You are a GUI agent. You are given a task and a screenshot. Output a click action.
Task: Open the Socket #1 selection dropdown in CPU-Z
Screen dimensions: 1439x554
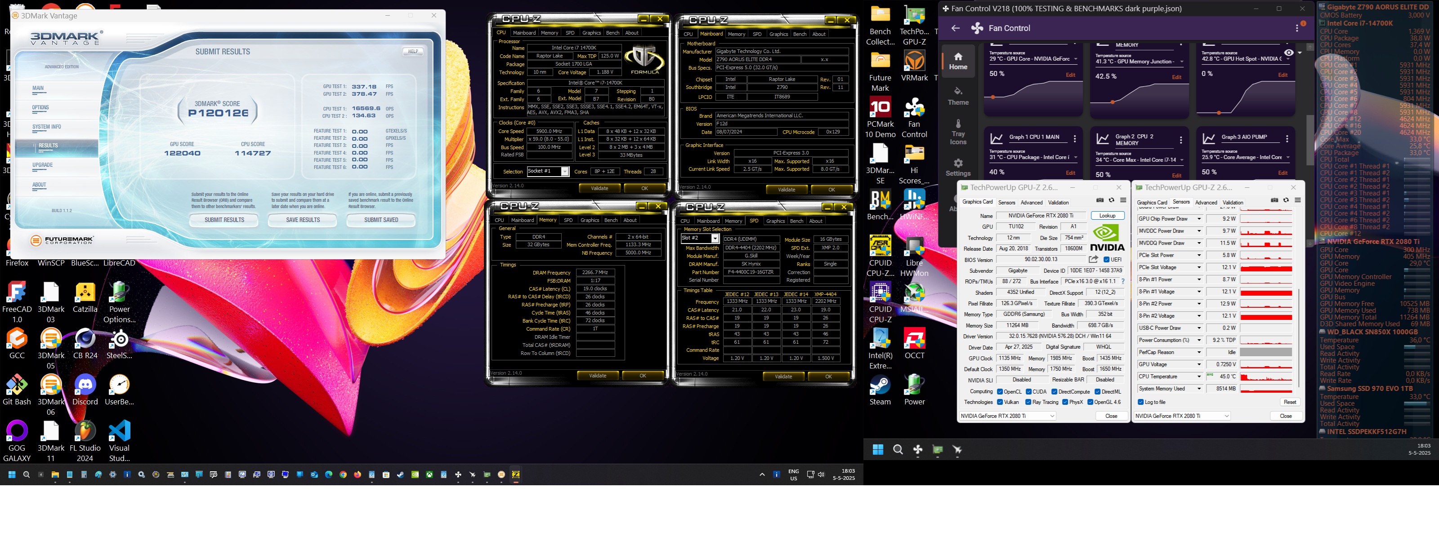(x=548, y=172)
